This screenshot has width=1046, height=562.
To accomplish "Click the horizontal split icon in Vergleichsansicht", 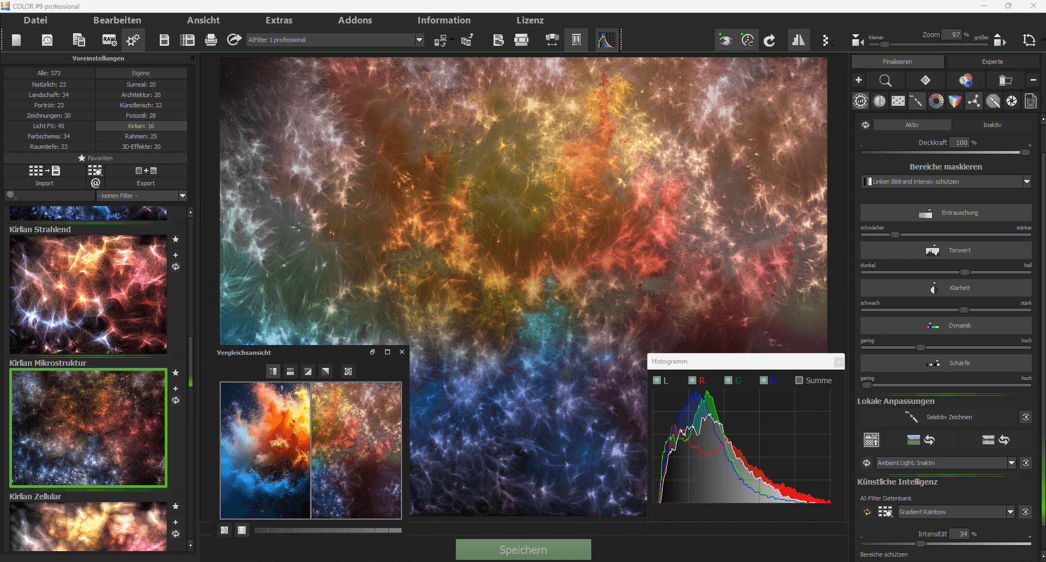I will (x=290, y=371).
